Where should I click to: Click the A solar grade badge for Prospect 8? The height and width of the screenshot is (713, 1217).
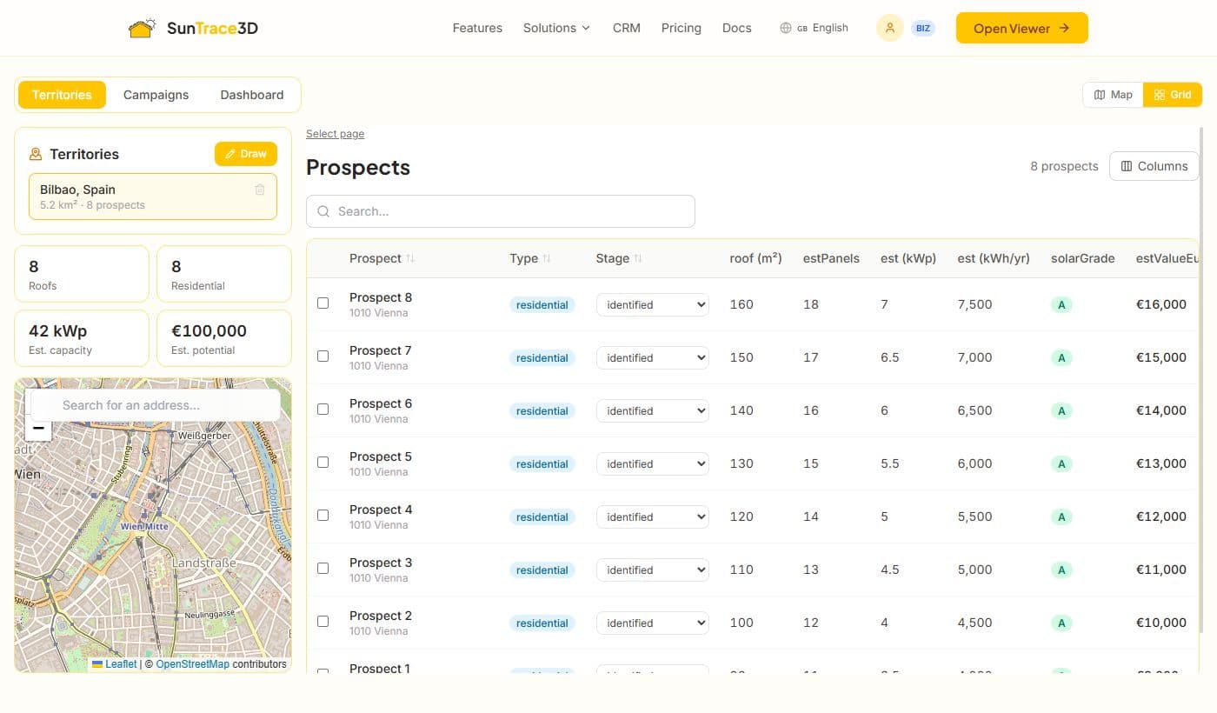pyautogui.click(x=1061, y=305)
